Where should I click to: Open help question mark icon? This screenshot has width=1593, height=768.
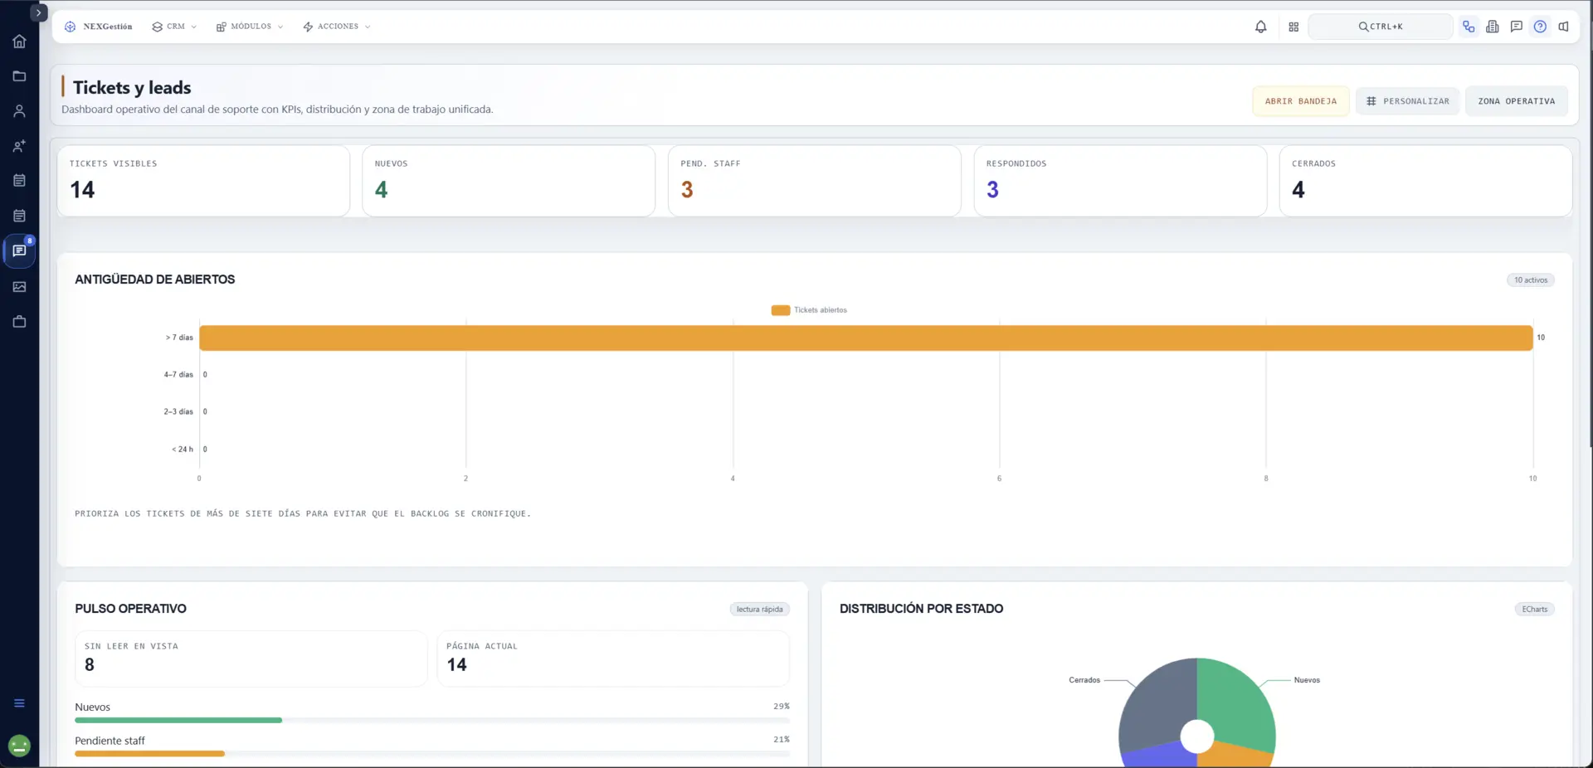pyautogui.click(x=1540, y=27)
